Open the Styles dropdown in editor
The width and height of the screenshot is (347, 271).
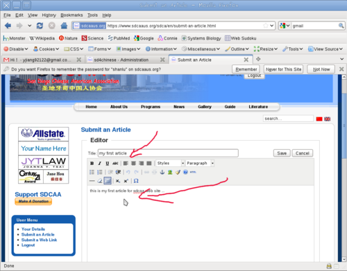pos(170,164)
